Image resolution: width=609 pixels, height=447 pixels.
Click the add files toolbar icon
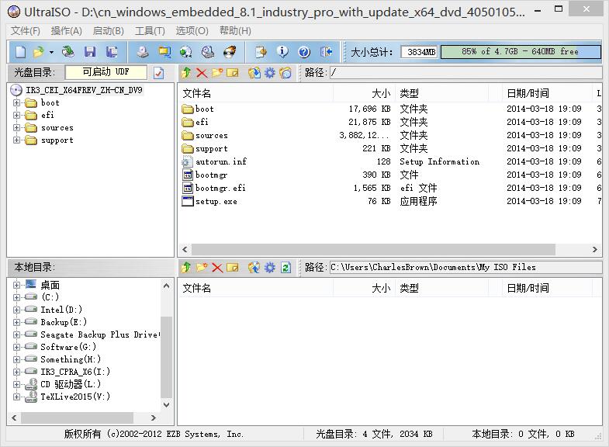pos(261,52)
